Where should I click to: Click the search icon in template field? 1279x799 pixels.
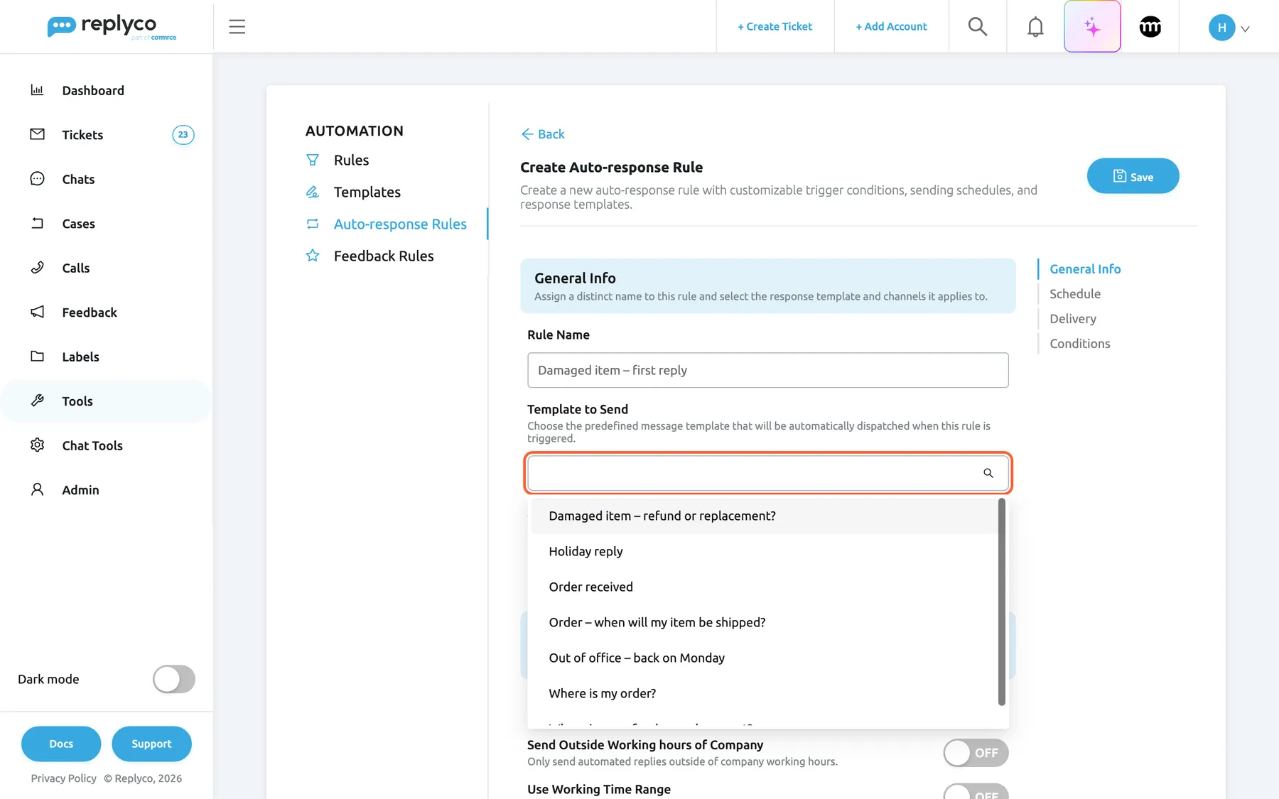point(988,473)
